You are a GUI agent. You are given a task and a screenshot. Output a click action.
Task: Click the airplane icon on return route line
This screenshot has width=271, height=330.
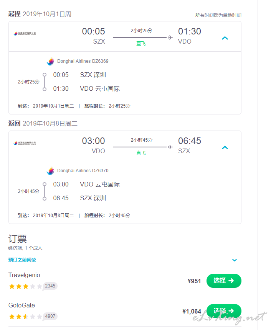[x=170, y=147]
